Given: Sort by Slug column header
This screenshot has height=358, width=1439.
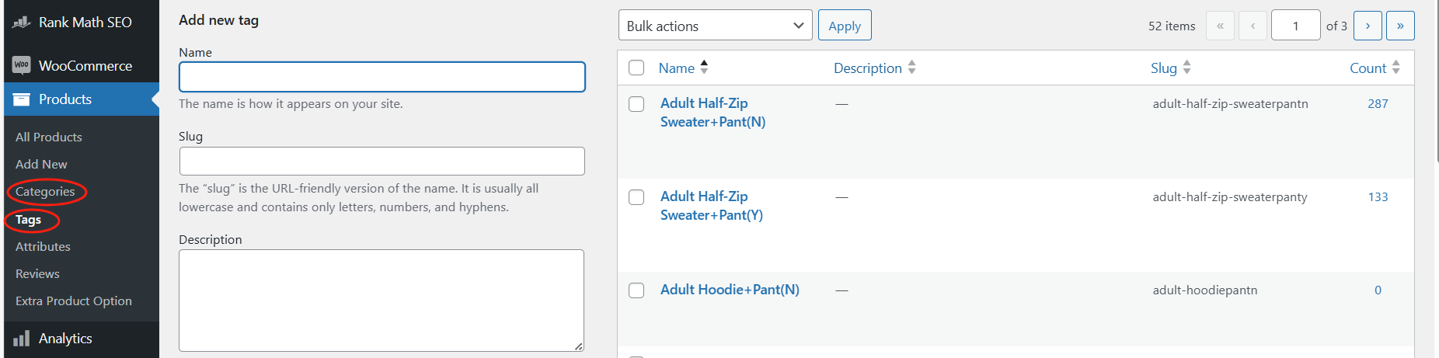Looking at the screenshot, I should tap(1164, 68).
